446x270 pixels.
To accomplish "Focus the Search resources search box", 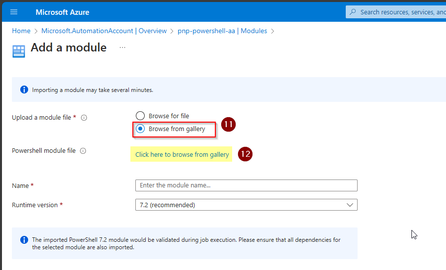I will [x=396, y=12].
